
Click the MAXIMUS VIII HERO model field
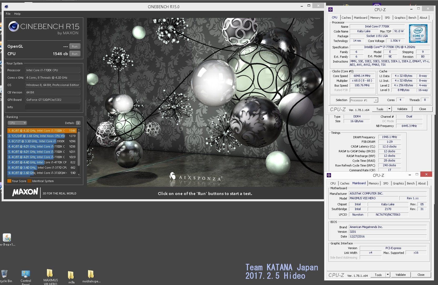(x=373, y=198)
